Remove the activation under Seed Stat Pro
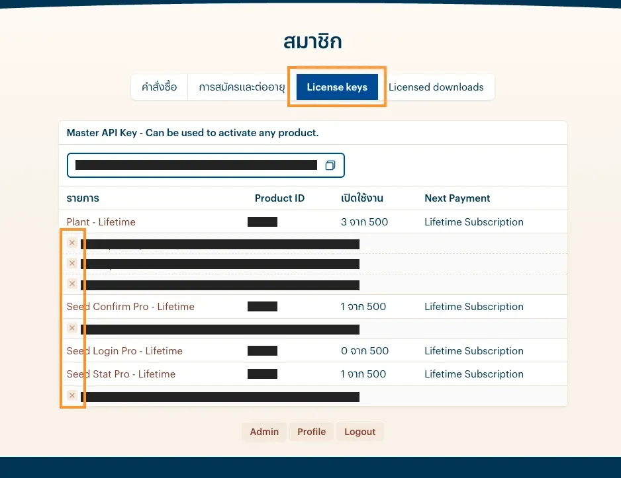Viewport: 621px width, 478px height. tap(72, 395)
